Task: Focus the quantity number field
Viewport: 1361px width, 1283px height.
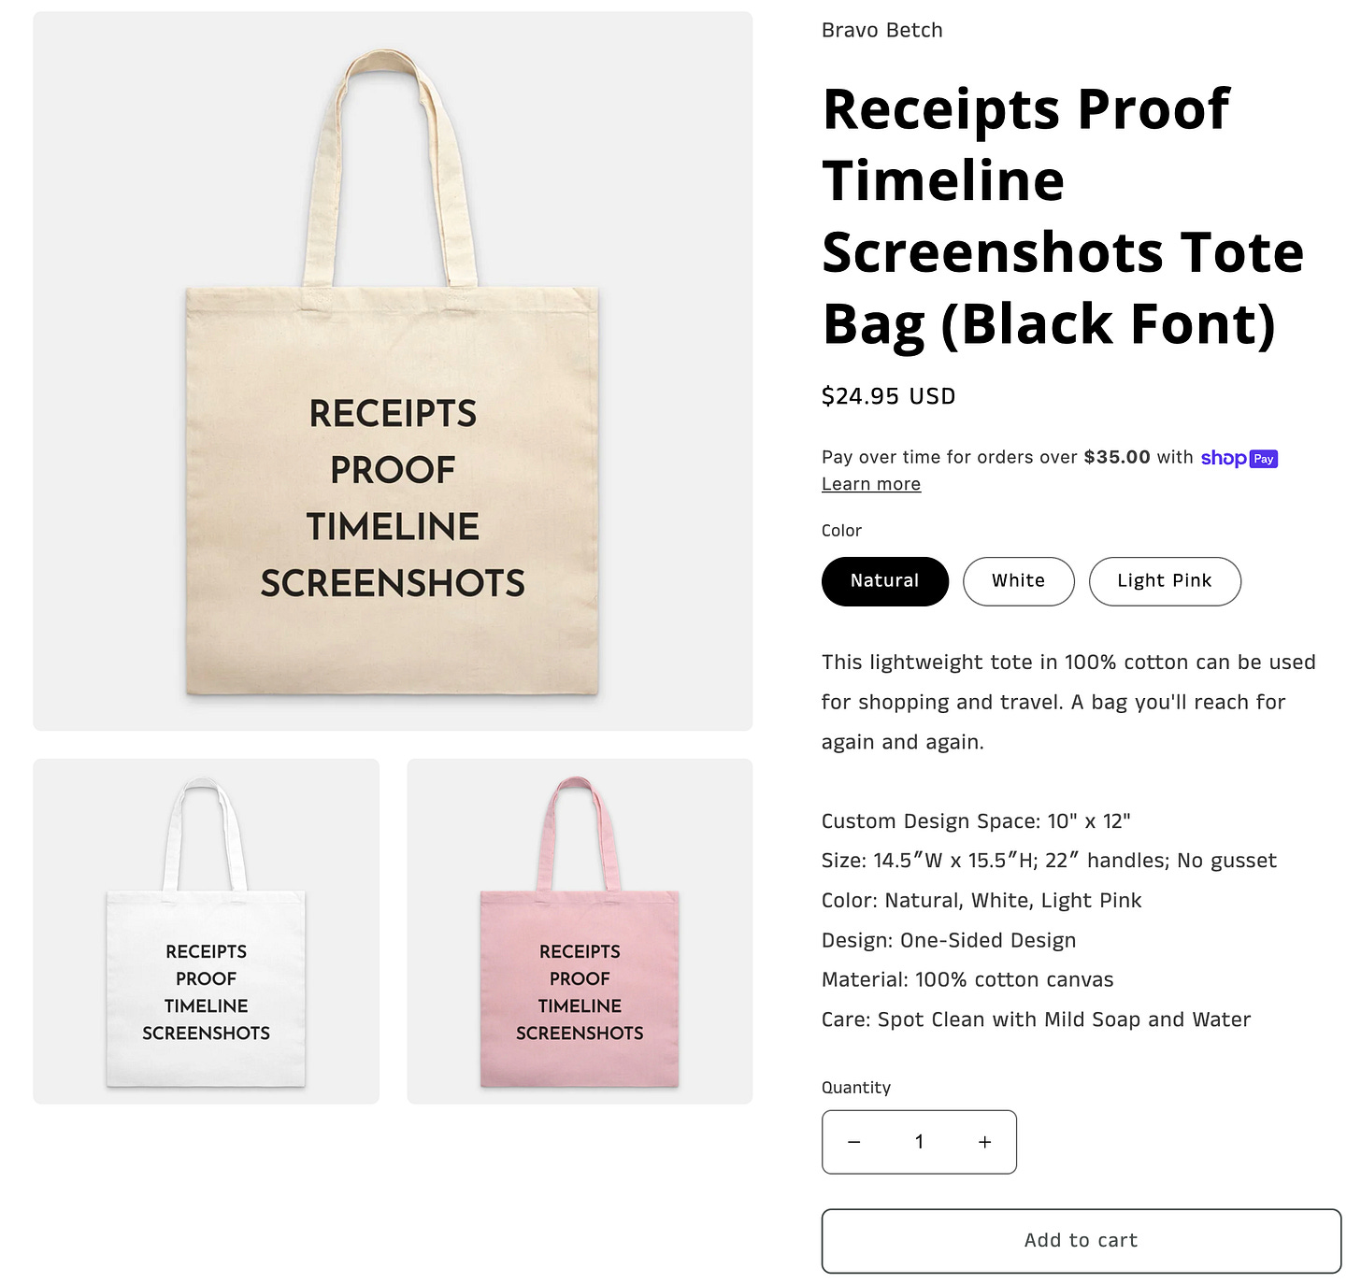Action: (x=919, y=1142)
